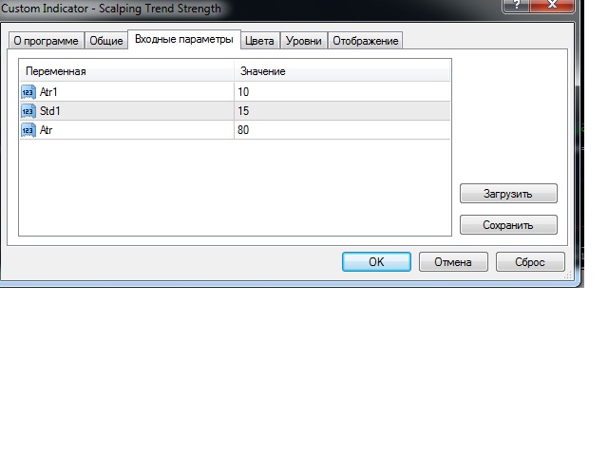Click the 'Сохранить' button
608x456 pixels.
pyautogui.click(x=508, y=225)
